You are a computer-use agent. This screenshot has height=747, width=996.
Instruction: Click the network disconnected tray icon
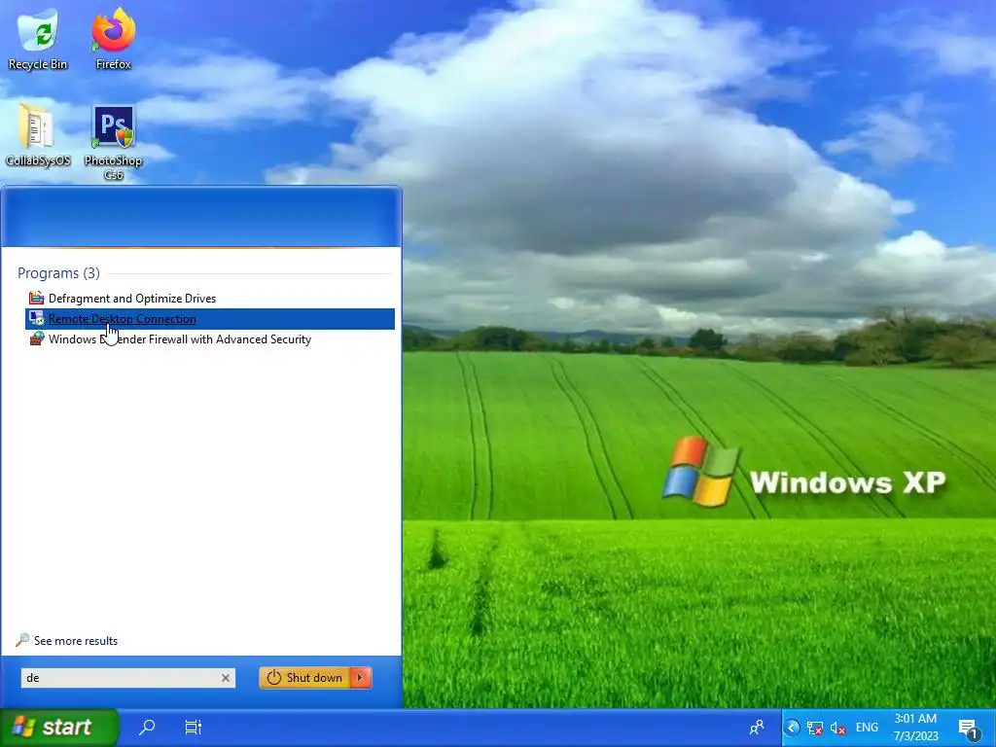click(814, 728)
